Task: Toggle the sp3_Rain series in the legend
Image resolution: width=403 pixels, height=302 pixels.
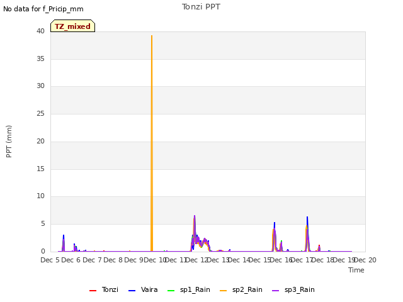Action: pyautogui.click(x=293, y=289)
